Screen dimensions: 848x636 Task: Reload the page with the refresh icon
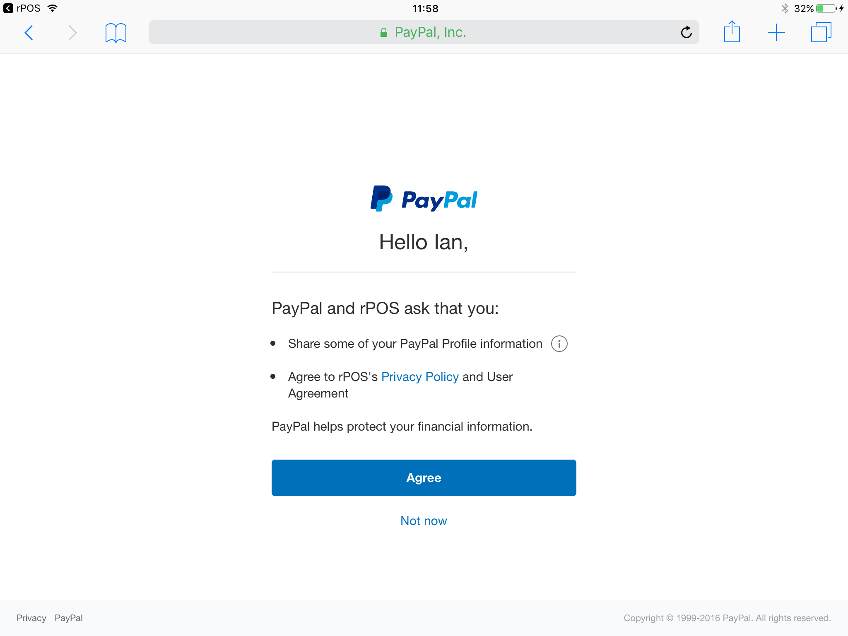[686, 32]
